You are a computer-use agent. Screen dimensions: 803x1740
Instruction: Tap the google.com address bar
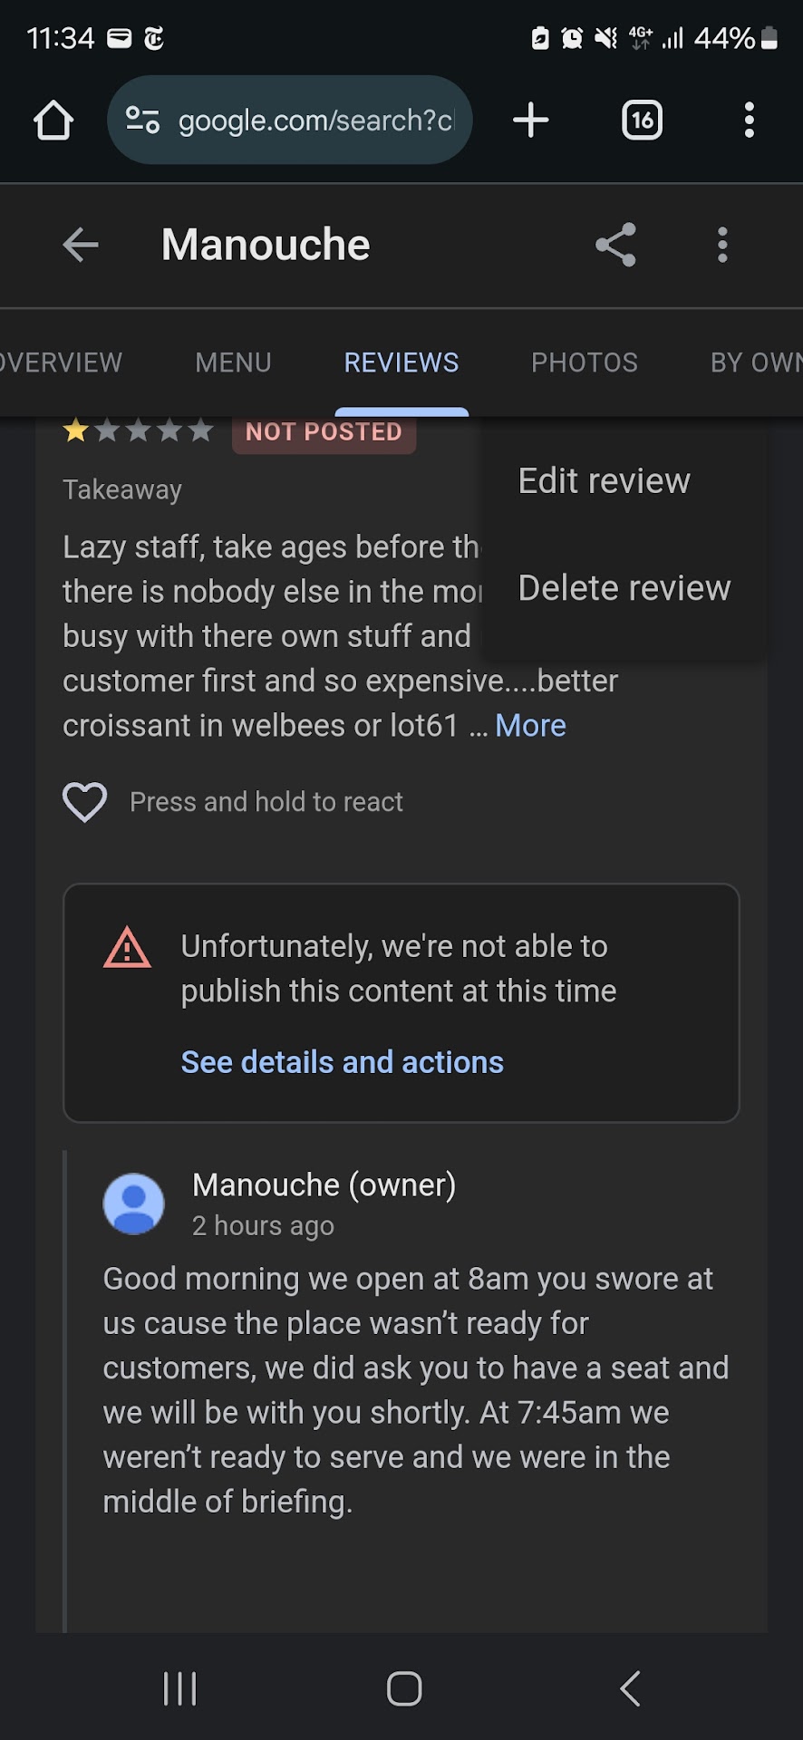coord(315,121)
